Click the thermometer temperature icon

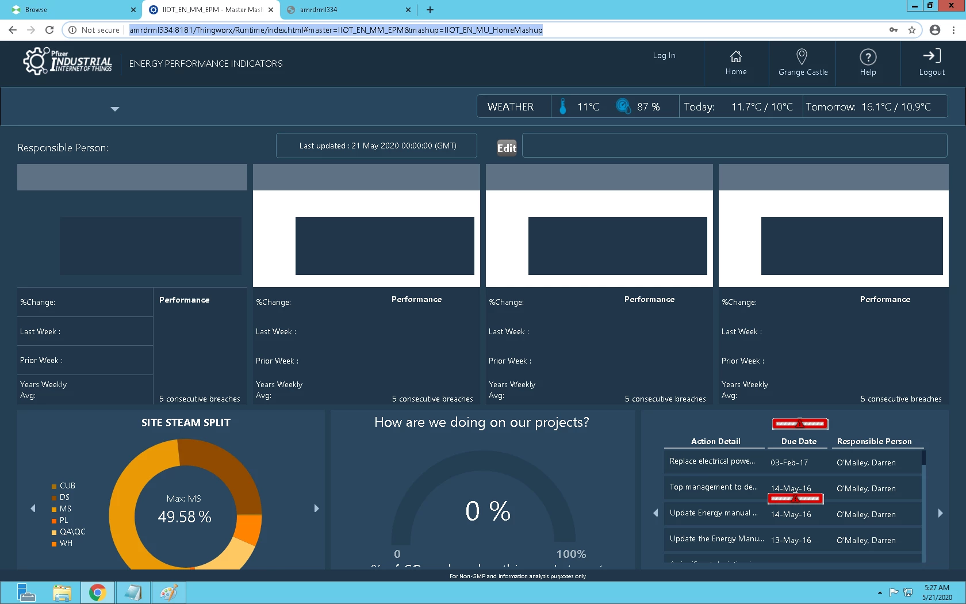[x=563, y=106]
